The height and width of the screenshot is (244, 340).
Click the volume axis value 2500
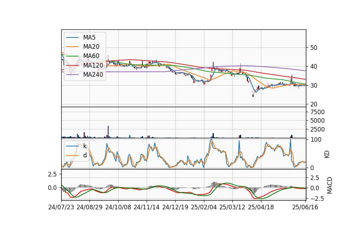tap(317, 129)
